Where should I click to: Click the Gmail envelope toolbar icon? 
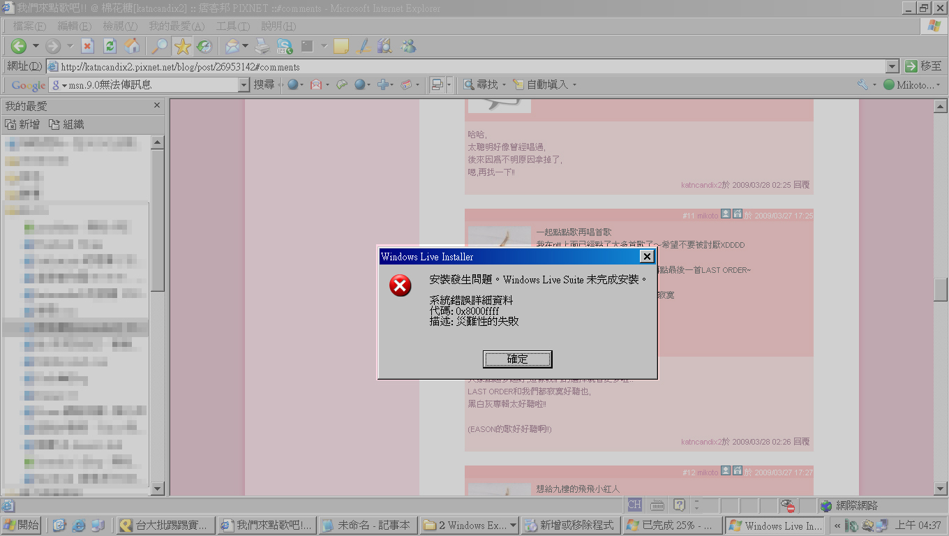pyautogui.click(x=316, y=84)
